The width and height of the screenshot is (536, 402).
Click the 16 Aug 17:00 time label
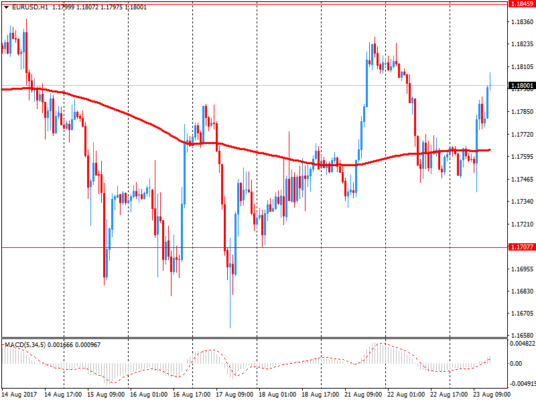pos(192,395)
